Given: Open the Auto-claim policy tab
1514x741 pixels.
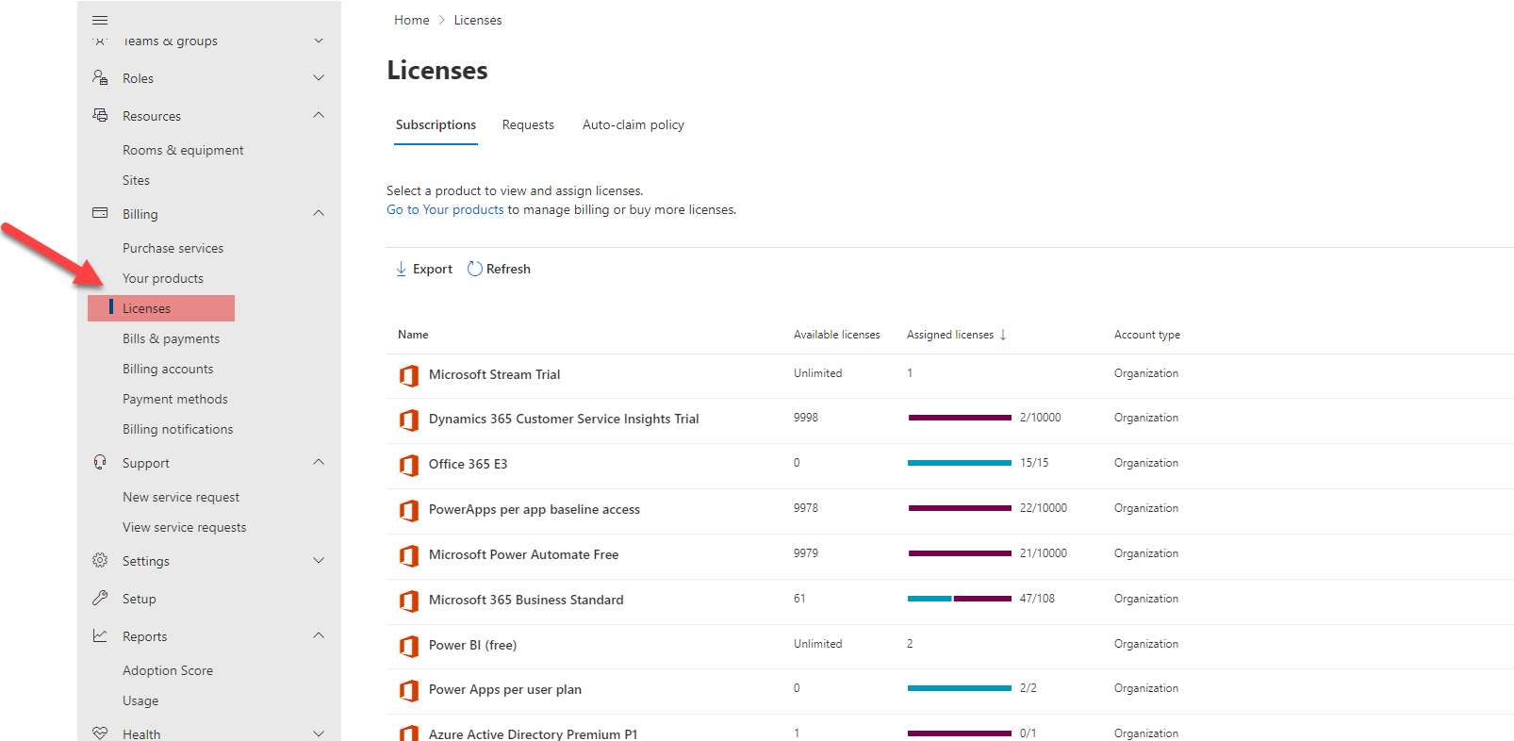Looking at the screenshot, I should coord(633,124).
